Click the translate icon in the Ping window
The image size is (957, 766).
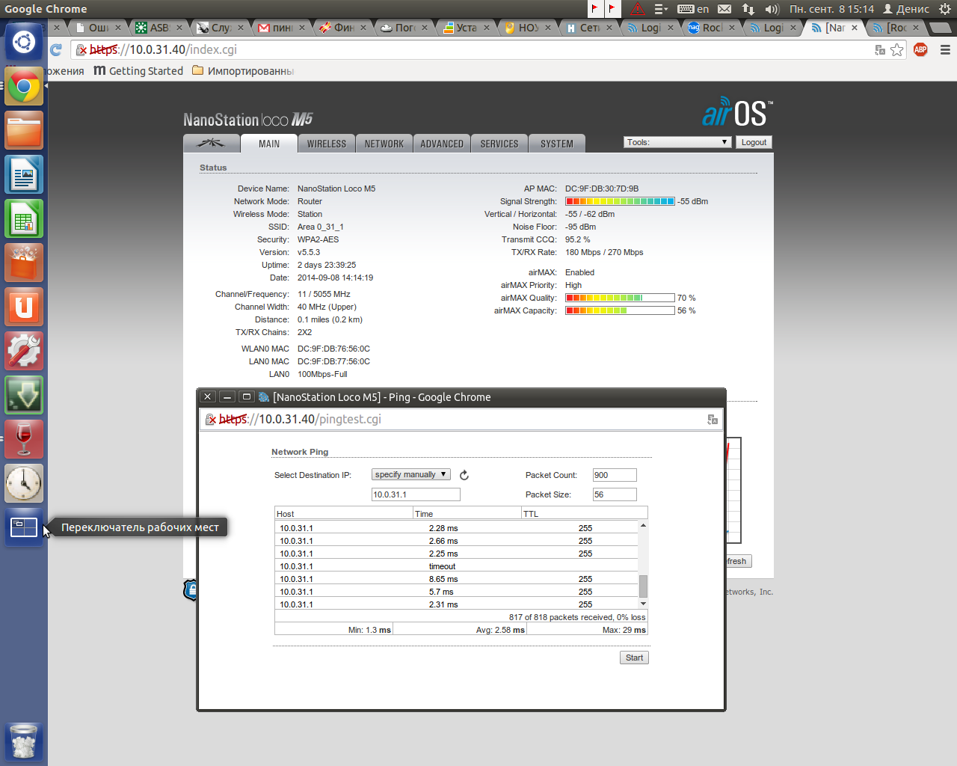click(713, 420)
